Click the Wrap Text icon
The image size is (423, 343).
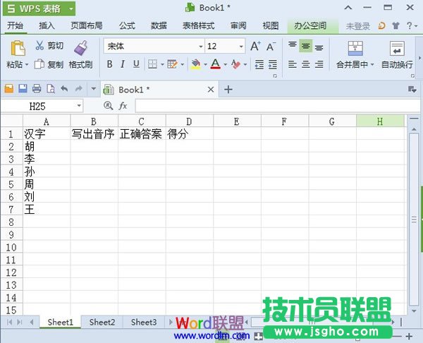(397, 48)
